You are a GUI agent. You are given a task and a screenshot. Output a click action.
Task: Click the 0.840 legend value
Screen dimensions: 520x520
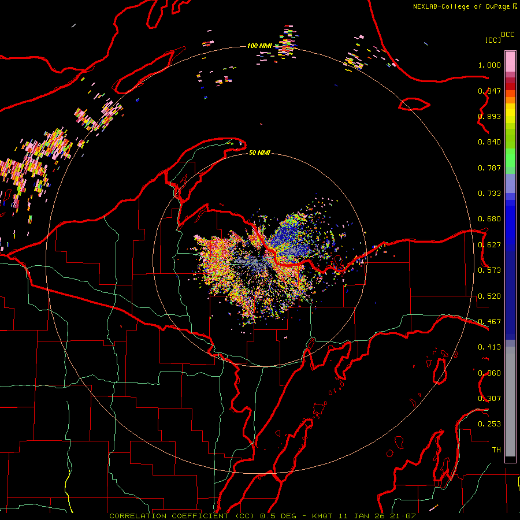click(x=489, y=142)
